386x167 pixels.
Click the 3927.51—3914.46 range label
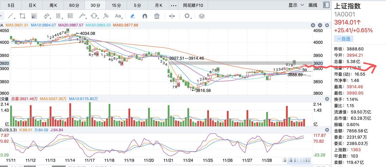(x=186, y=58)
